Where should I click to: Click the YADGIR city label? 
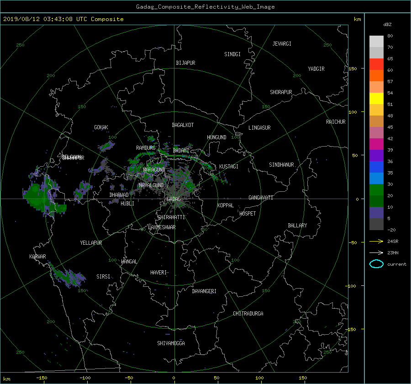[316, 69]
